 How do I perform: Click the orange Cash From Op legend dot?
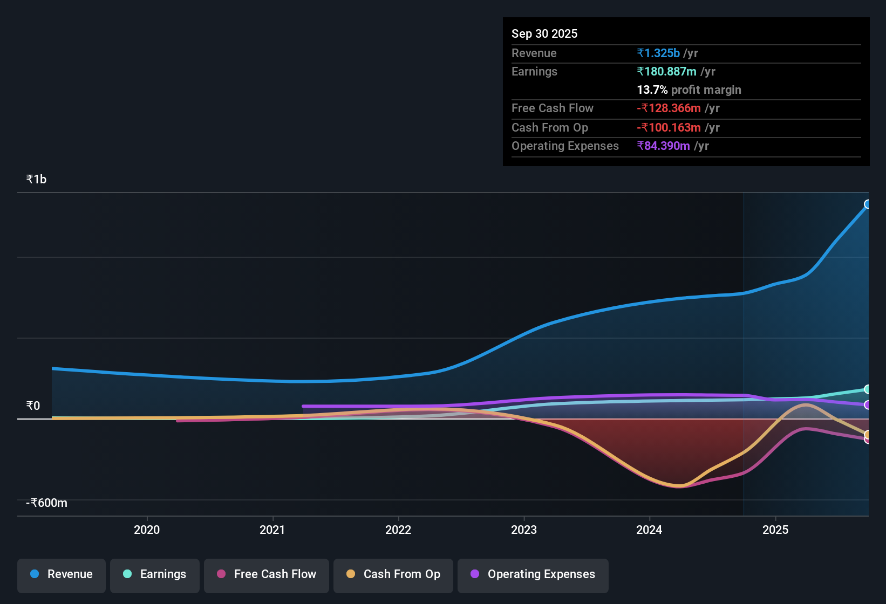(x=351, y=574)
